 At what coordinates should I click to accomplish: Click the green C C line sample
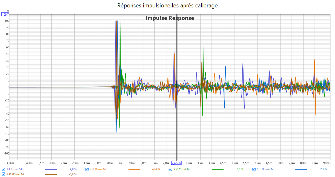click(218, 169)
